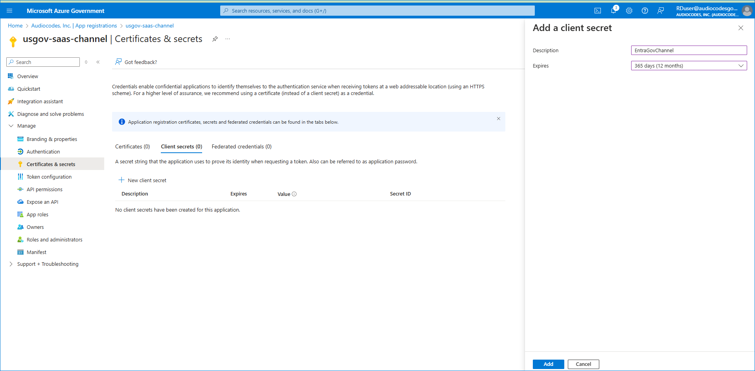Open Authentication settings
Image resolution: width=755 pixels, height=371 pixels.
tap(43, 152)
